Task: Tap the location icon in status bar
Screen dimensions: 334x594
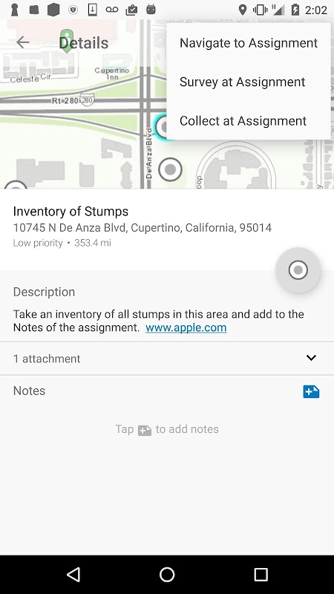Action: tap(243, 10)
